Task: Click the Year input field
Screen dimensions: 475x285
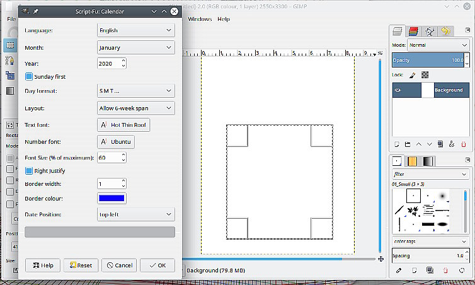Action: (x=108, y=63)
